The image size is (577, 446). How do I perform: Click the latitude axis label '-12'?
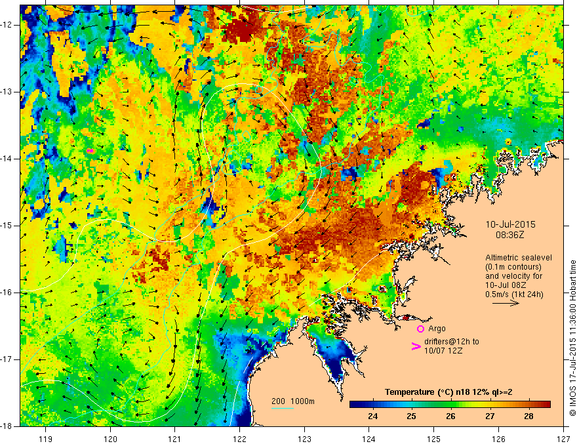coord(7,25)
